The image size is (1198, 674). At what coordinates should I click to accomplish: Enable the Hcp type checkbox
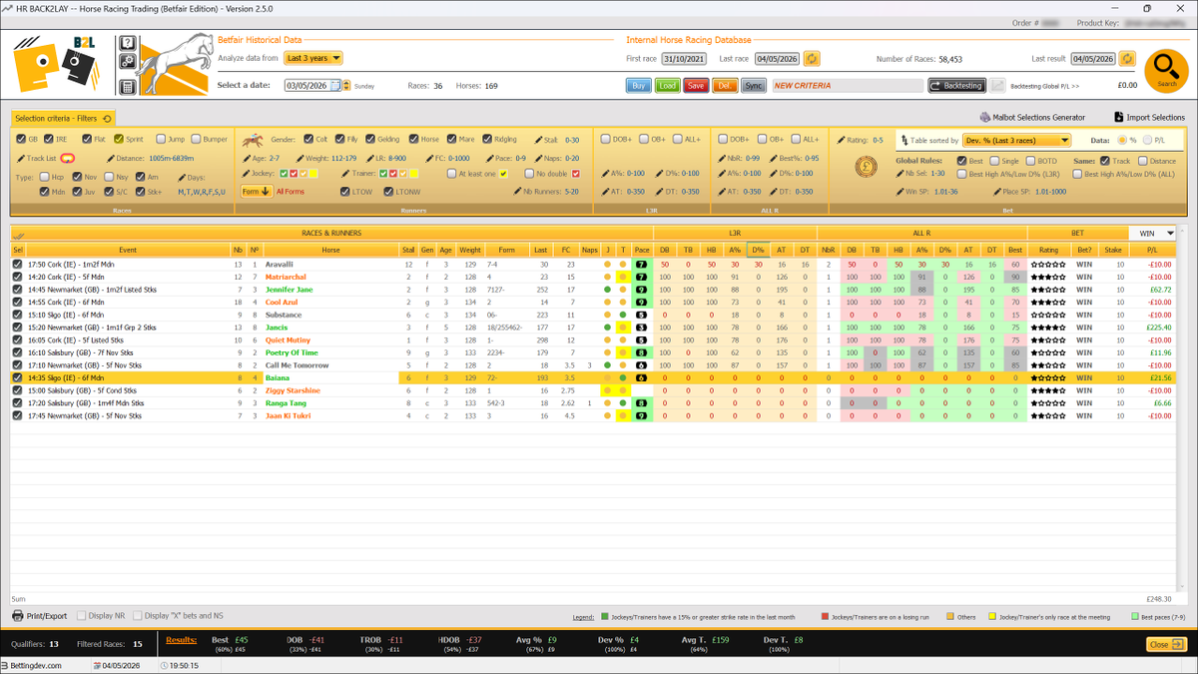(x=44, y=177)
